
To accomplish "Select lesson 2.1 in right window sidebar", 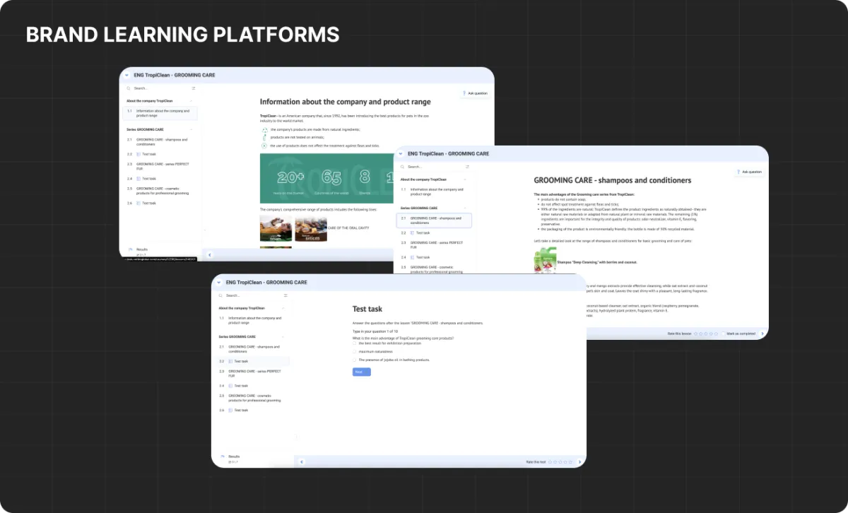I will [435, 220].
